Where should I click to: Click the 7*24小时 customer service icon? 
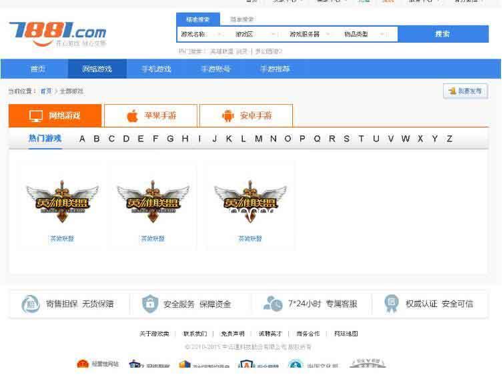[x=272, y=304]
